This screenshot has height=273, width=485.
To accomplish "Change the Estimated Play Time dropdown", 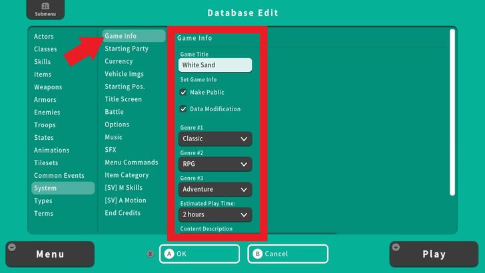I will [x=215, y=215].
